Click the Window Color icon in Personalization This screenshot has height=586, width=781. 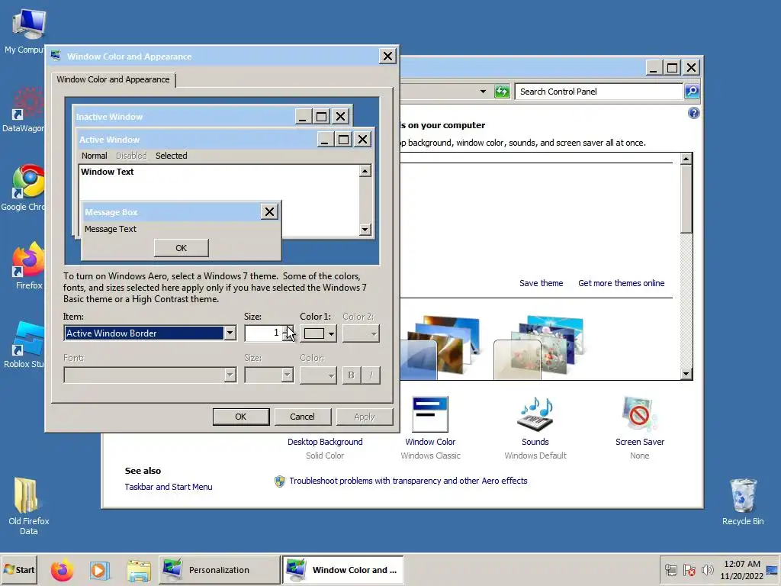tap(430, 414)
